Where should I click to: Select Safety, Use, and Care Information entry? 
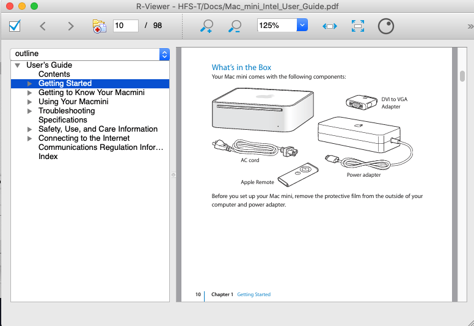pyautogui.click(x=98, y=129)
